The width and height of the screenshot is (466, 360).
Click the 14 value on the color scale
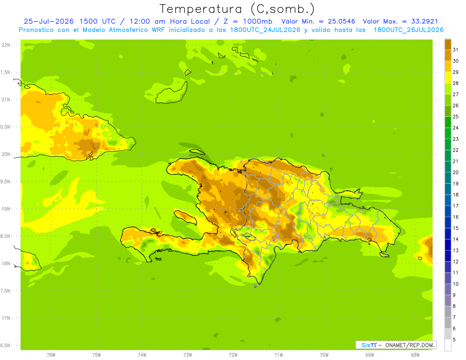456,239
